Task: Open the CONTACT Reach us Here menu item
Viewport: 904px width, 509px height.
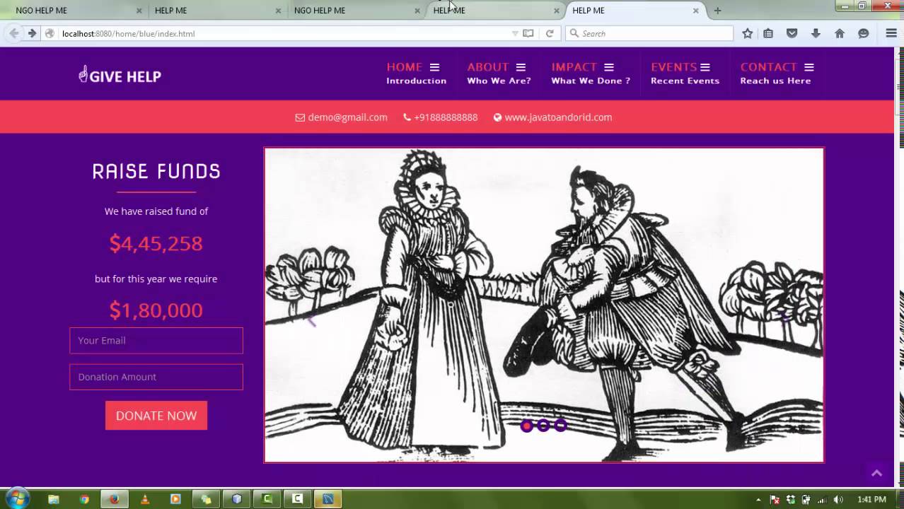Action: click(x=777, y=74)
